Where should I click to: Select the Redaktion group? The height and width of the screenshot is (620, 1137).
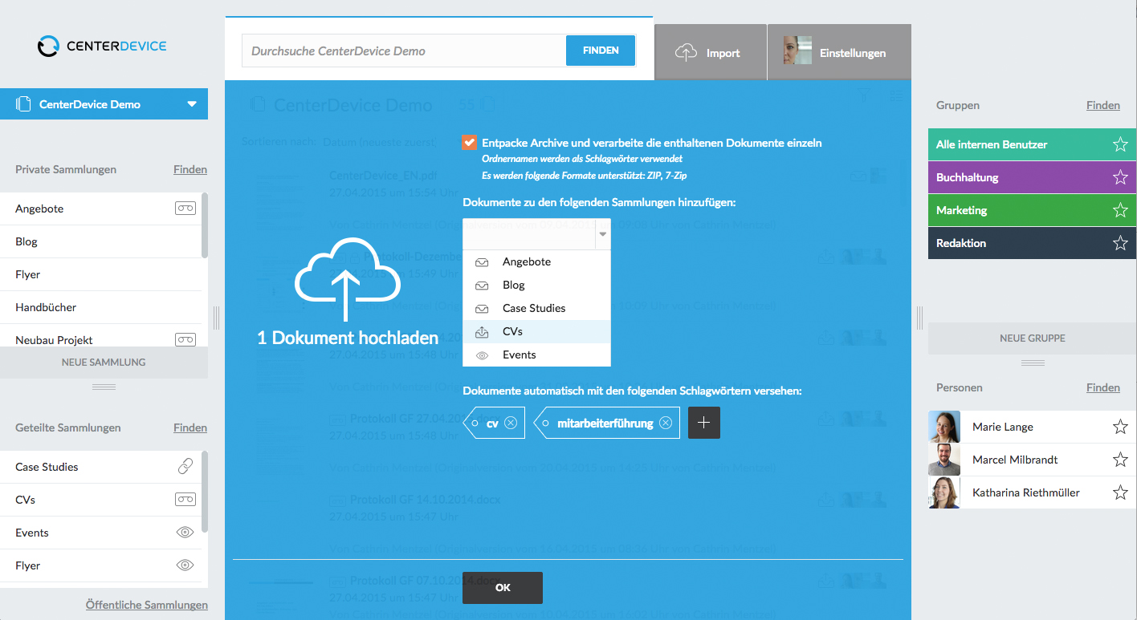point(1033,243)
